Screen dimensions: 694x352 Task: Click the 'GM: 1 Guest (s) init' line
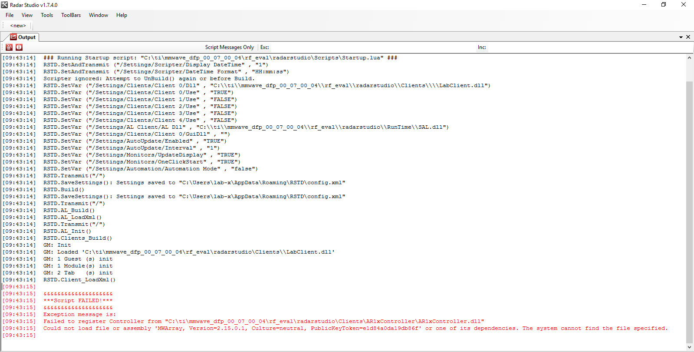point(78,259)
